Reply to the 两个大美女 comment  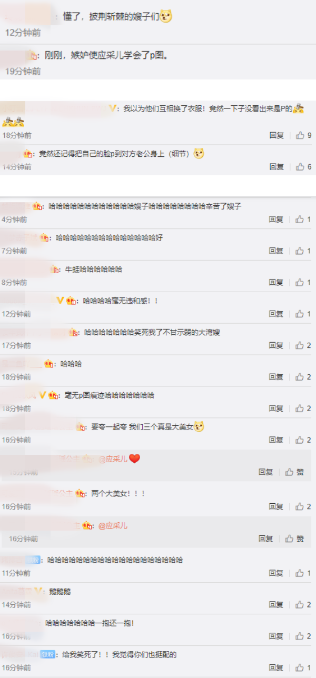(x=276, y=506)
